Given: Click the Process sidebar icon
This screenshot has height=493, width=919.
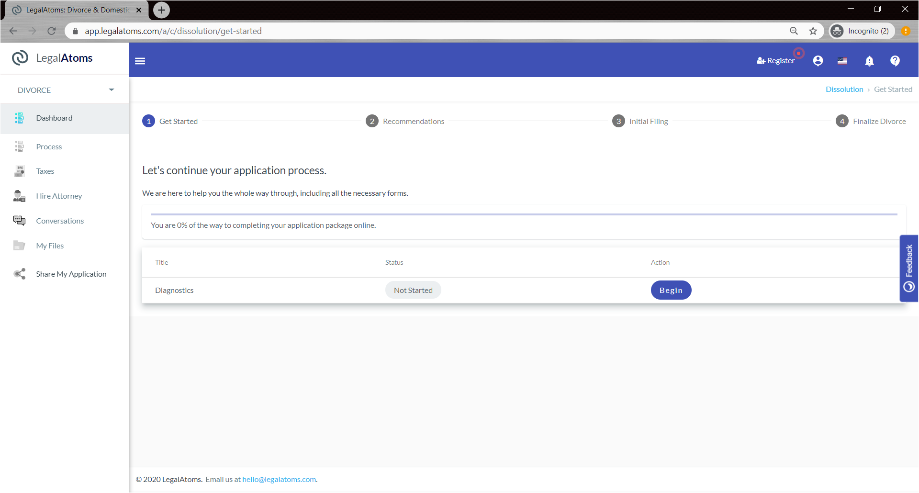Looking at the screenshot, I should [19, 146].
